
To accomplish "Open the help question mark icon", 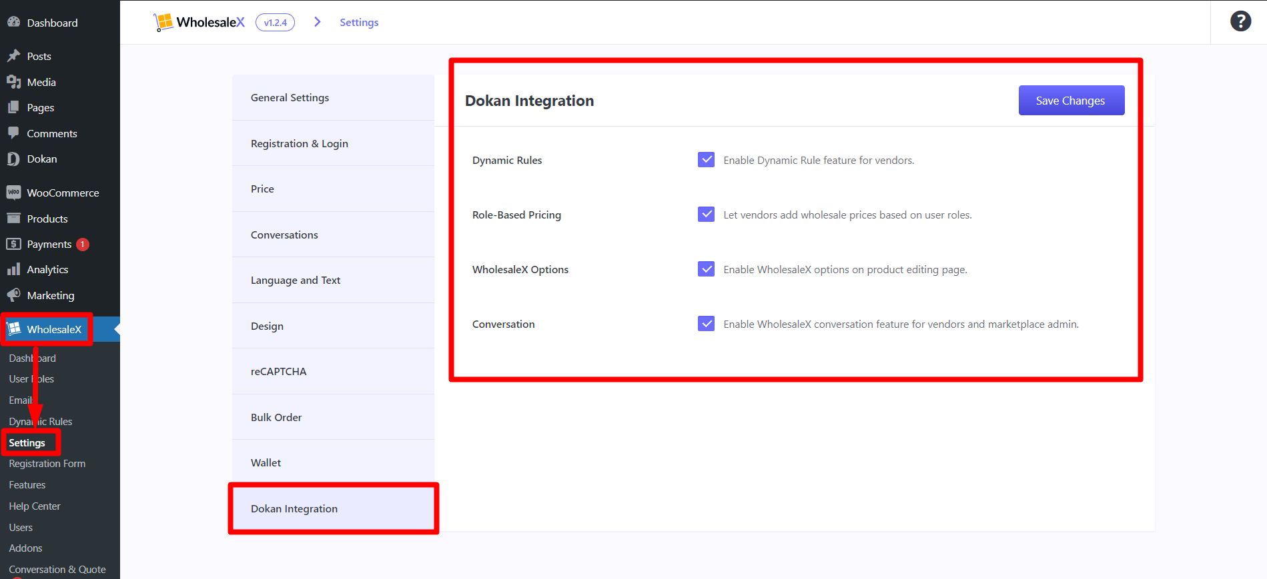I will click(1240, 21).
